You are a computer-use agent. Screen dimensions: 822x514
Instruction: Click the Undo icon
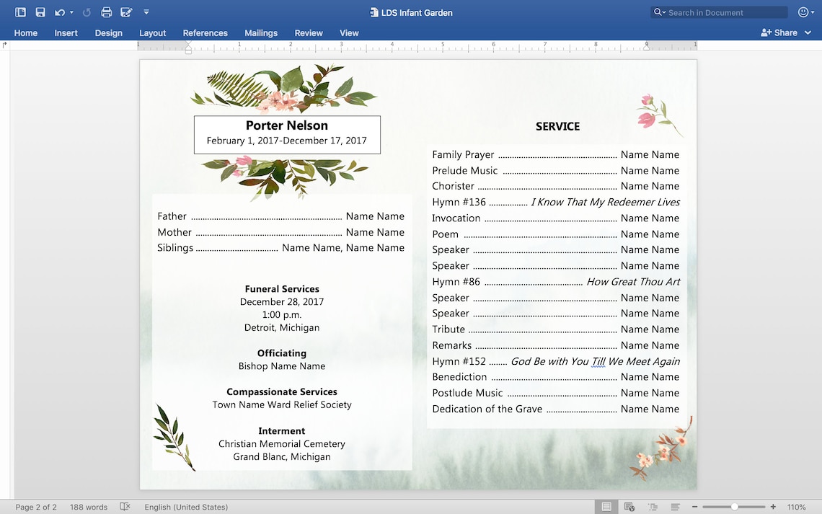pos(59,12)
